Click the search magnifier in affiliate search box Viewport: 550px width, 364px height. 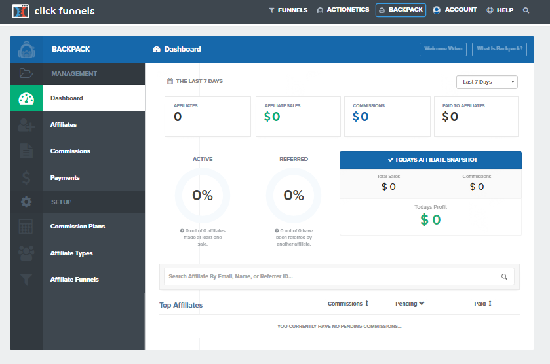tap(504, 276)
